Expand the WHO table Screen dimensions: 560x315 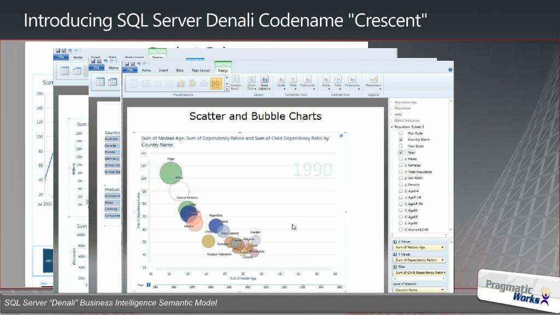tap(392, 114)
